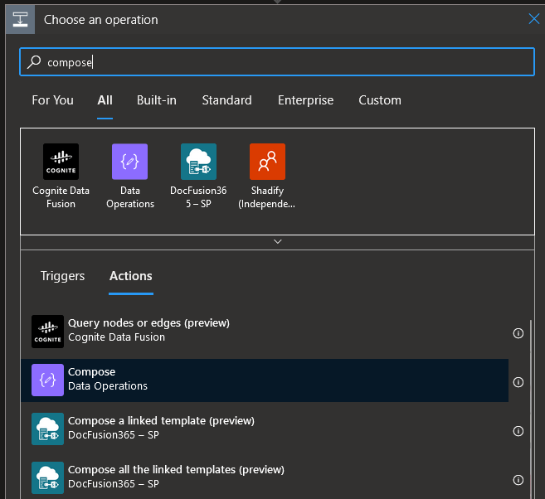Select the All tab

[105, 100]
